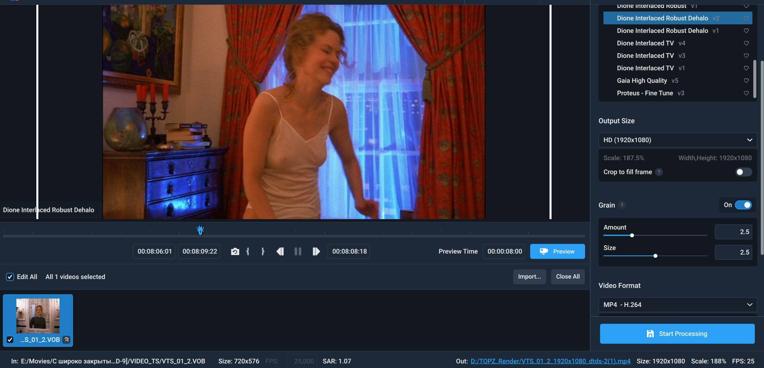Favorite Gaia High Quality v5 heart
This screenshot has width=764, height=368.
click(x=746, y=81)
